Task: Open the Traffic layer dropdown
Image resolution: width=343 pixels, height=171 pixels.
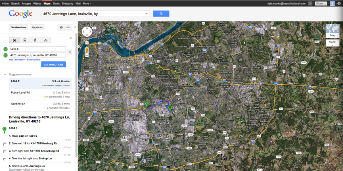Action: (x=333, y=42)
